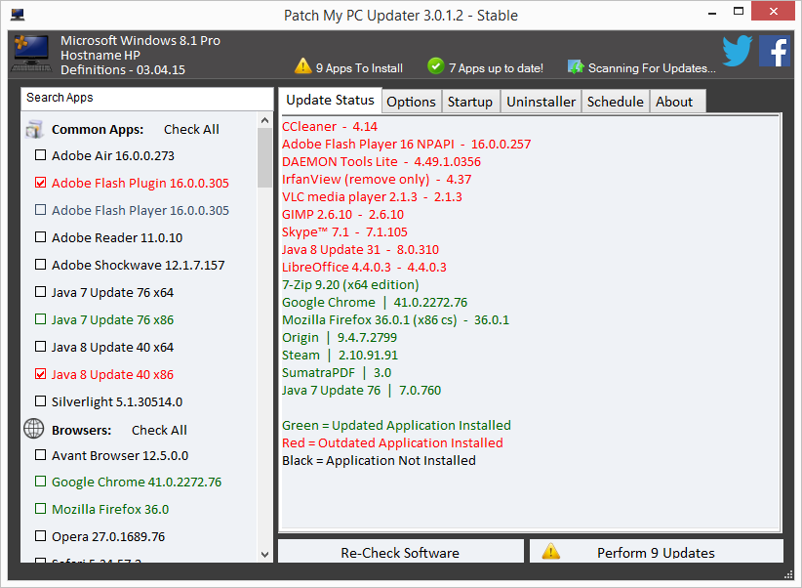802x588 pixels.
Task: Click Skype 7.1 status line
Action: pyautogui.click(x=344, y=232)
